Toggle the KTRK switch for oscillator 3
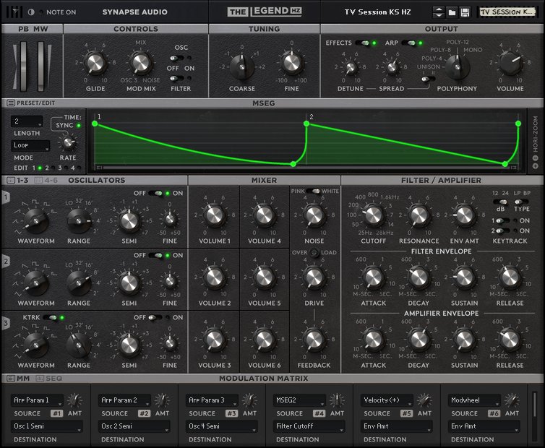Screen dimensions: 545x448 [x=51, y=317]
